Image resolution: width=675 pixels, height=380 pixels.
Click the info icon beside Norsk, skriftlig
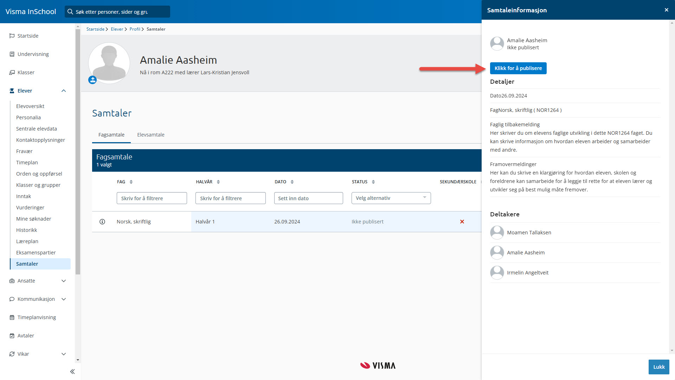[102, 222]
